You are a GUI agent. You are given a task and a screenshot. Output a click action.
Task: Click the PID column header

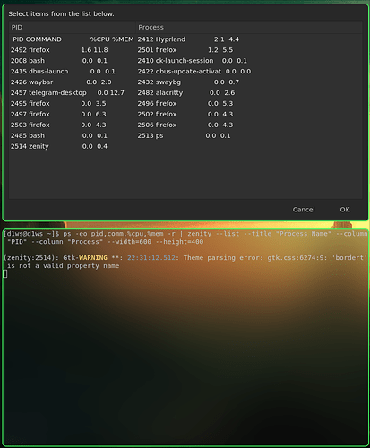73,27
